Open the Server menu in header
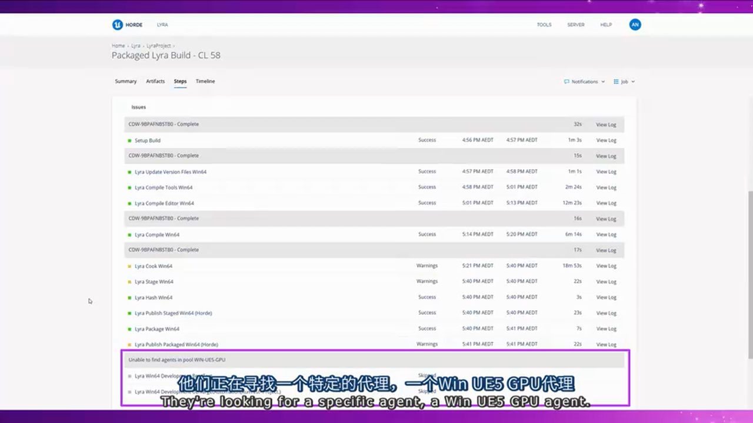Screen dimensions: 753x423 click(x=575, y=25)
